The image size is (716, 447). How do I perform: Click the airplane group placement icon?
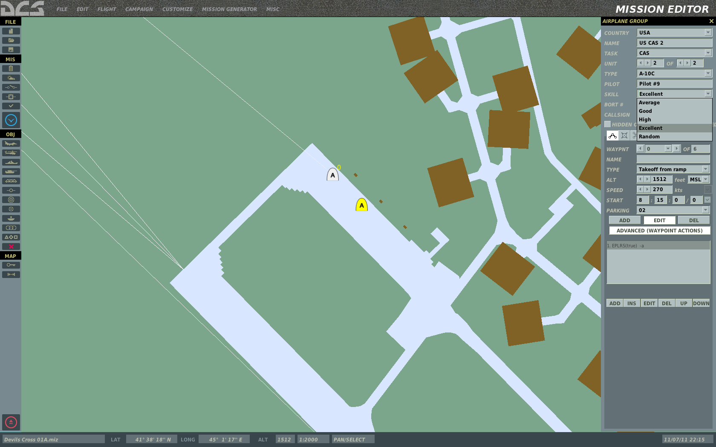pyautogui.click(x=11, y=144)
